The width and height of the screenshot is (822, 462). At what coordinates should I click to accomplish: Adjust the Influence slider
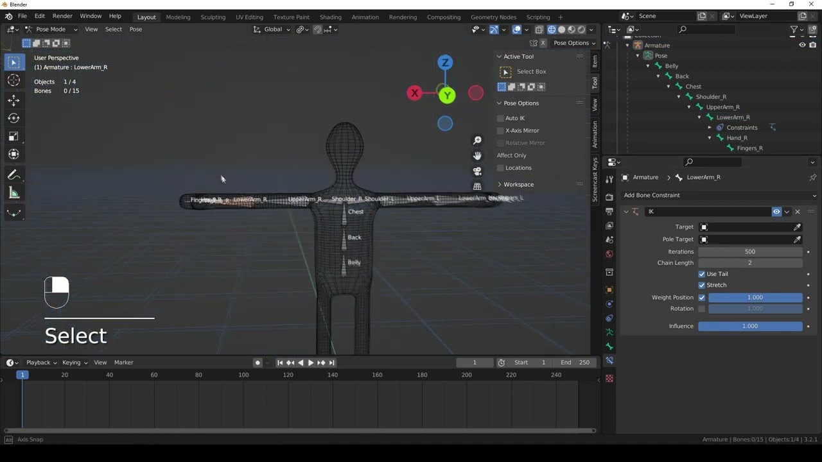click(x=750, y=326)
